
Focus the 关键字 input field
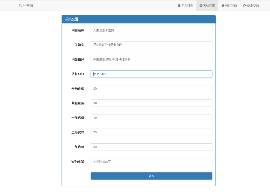tap(151, 45)
